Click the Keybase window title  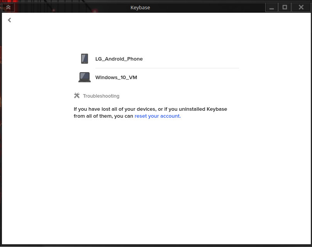tap(140, 8)
